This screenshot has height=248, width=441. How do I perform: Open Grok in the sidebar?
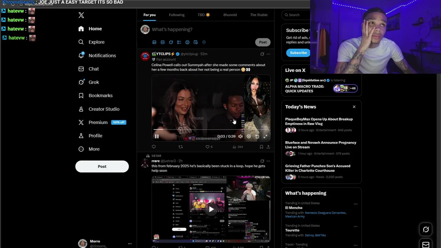click(89, 82)
